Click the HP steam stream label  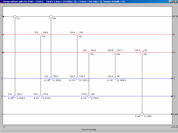coord(175,16)
